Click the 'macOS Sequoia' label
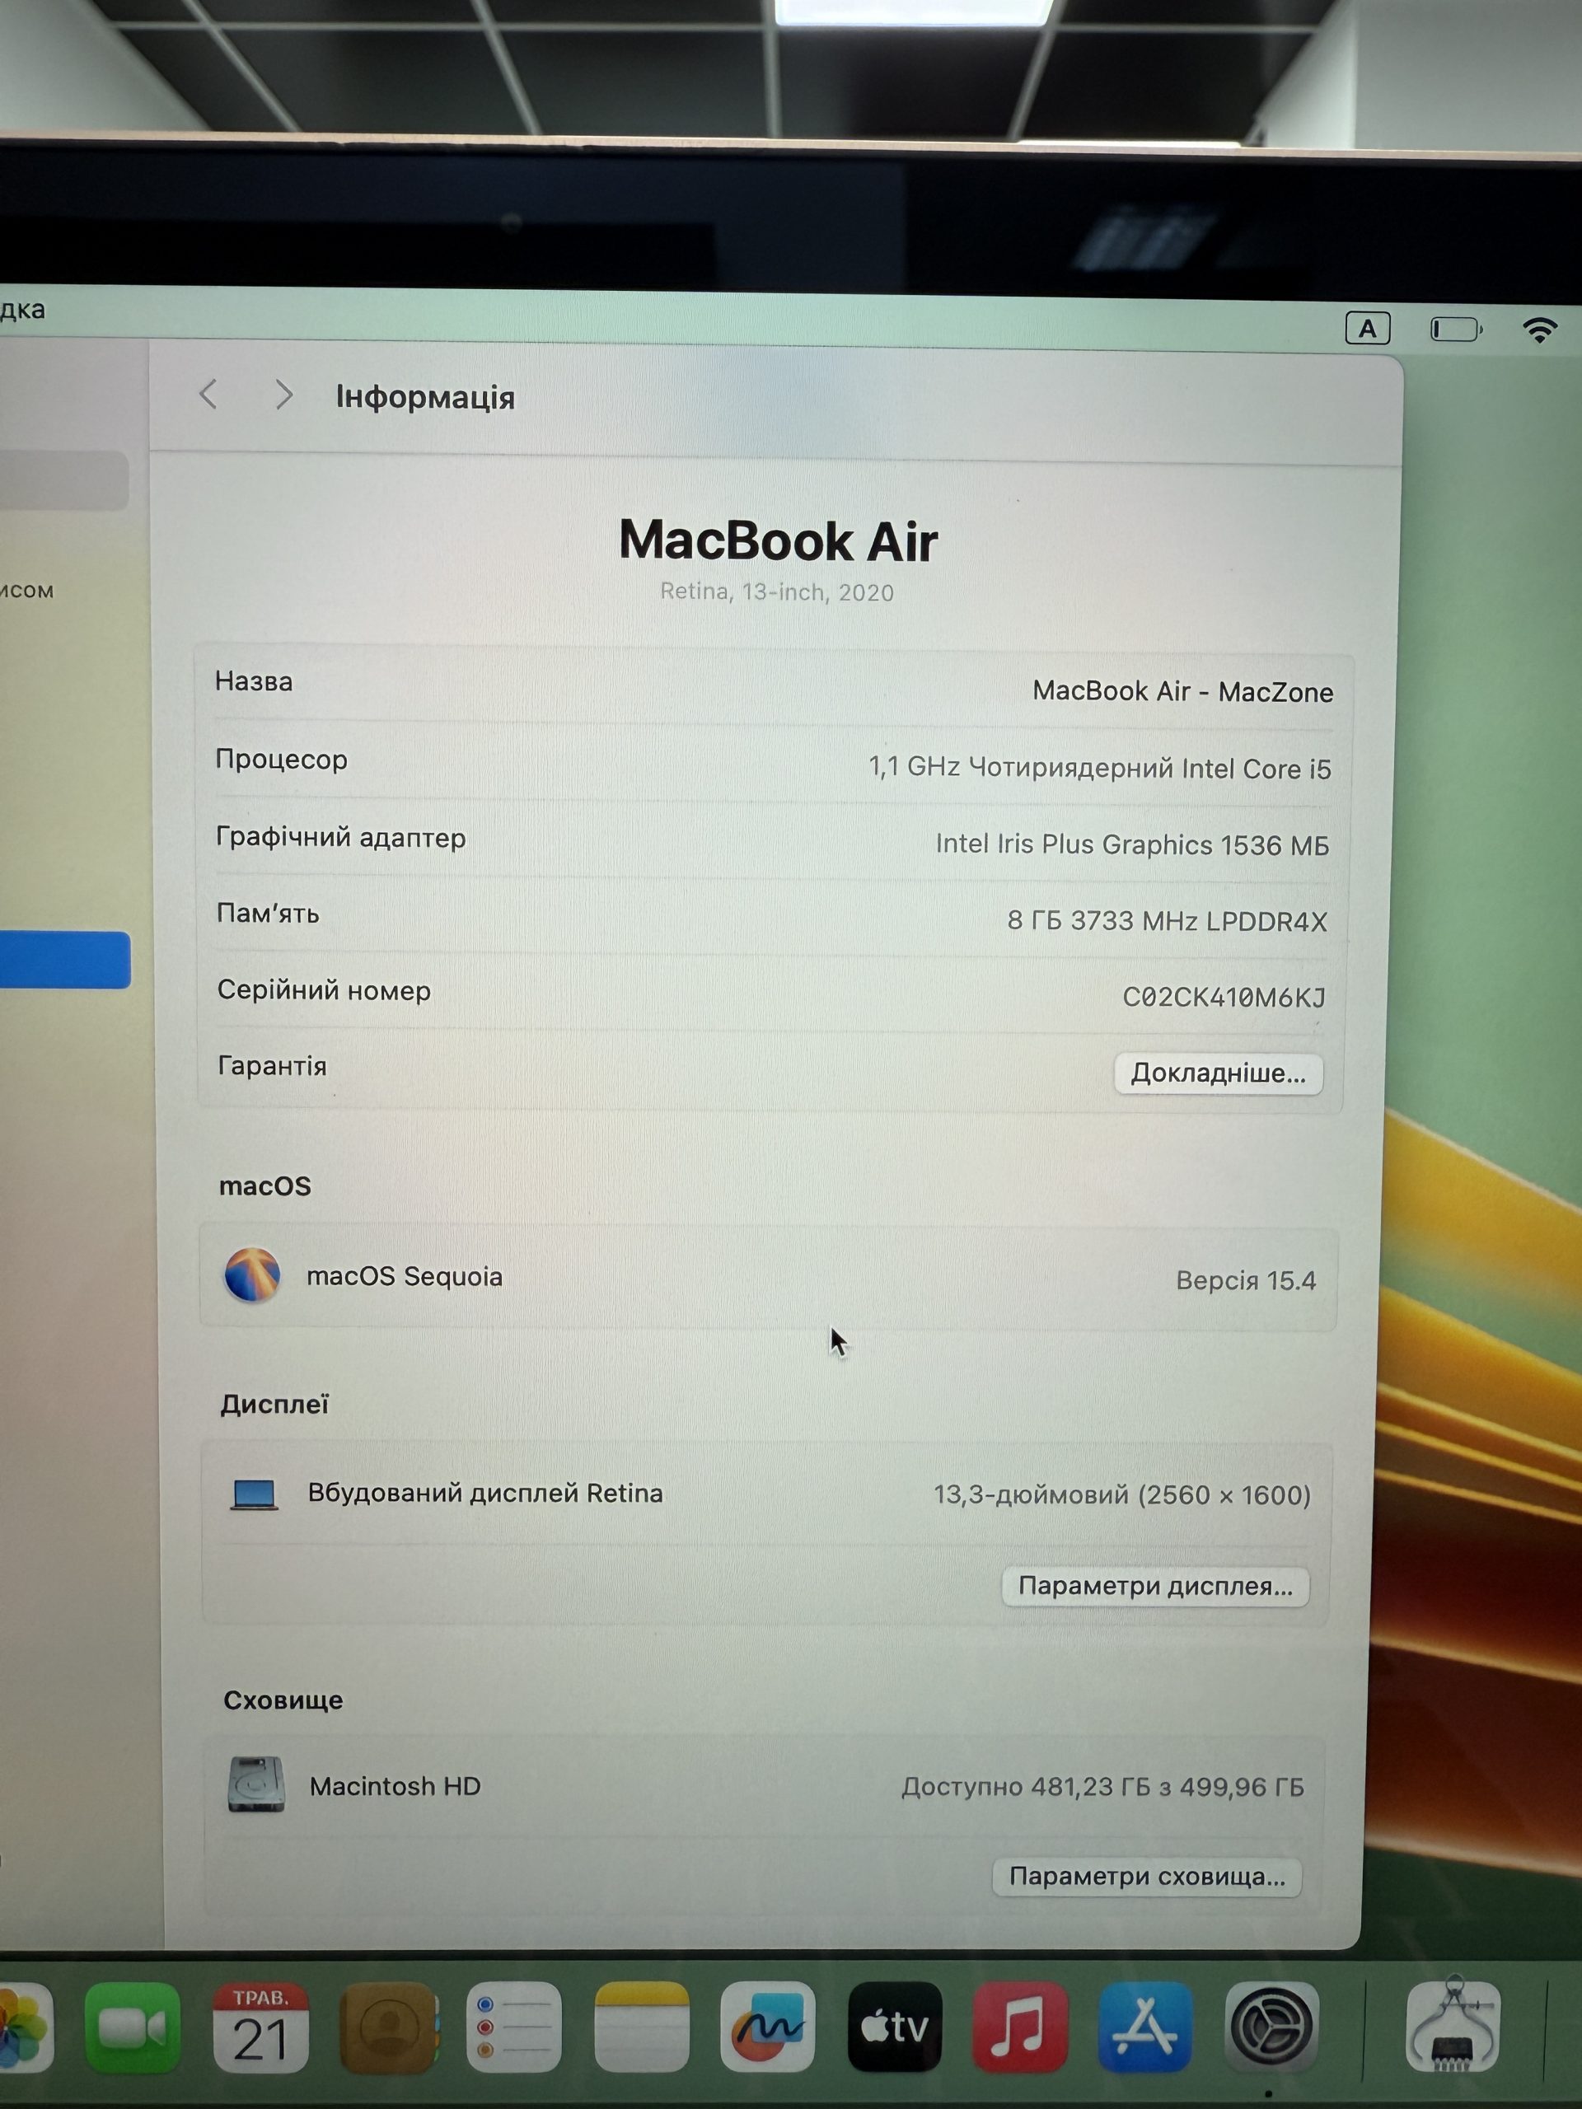The width and height of the screenshot is (1582, 2109). click(x=405, y=1277)
